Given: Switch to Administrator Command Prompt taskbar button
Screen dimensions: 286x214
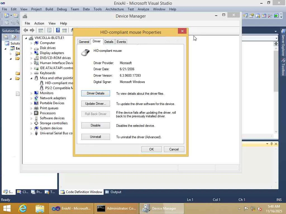Looking at the screenshot, I should point(116,208).
